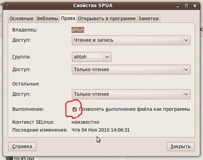
Task: Open Остальные access dropdown Только чтение
Action: click(131, 94)
